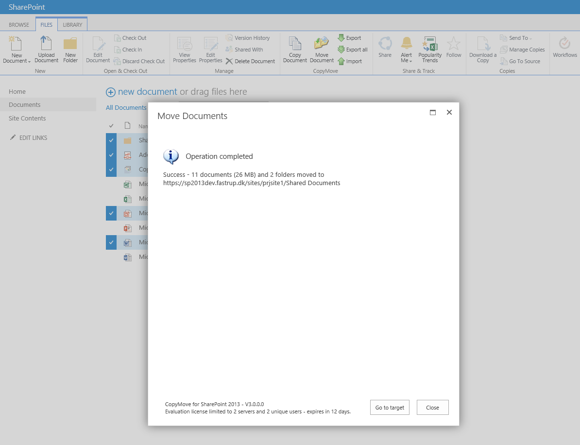This screenshot has width=580, height=445.
Task: Click the pencil EDIT LINKS icon
Action: (x=13, y=137)
